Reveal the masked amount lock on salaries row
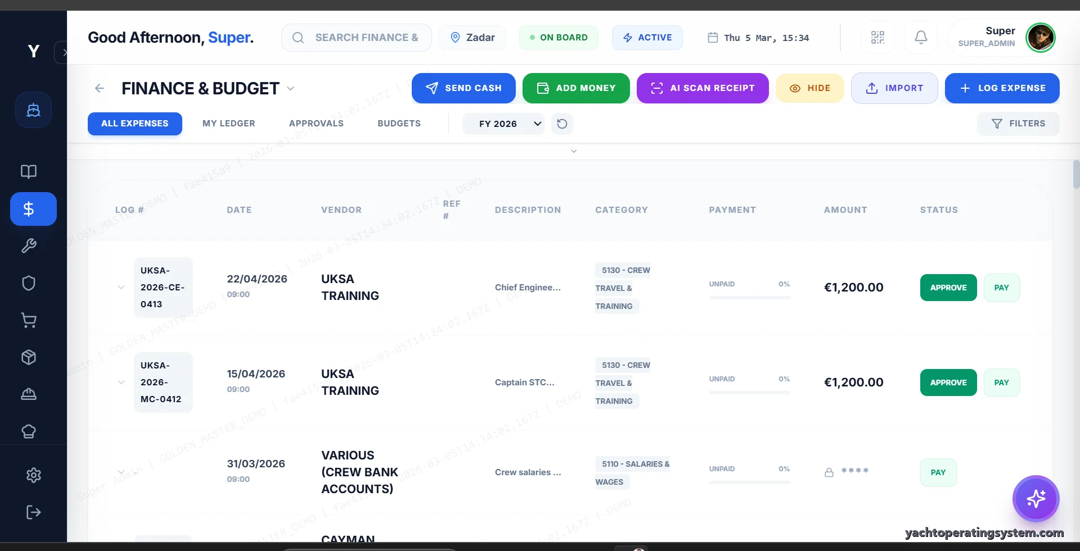This screenshot has width=1080, height=551. 829,472
